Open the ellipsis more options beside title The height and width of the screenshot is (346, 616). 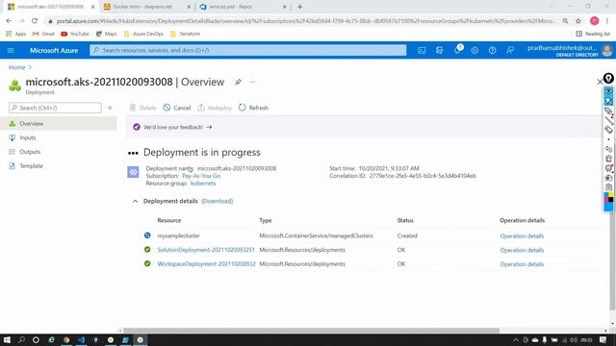pos(252,82)
